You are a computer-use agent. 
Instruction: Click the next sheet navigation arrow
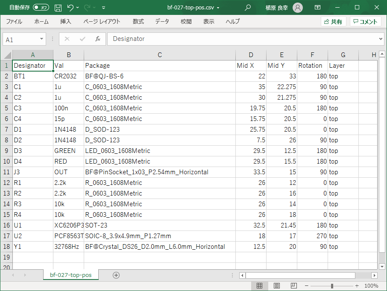(x=25, y=275)
